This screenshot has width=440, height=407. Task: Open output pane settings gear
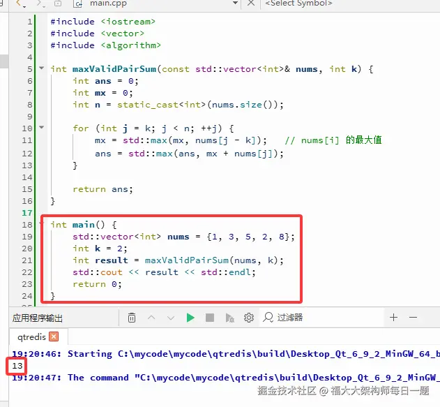pyautogui.click(x=249, y=318)
